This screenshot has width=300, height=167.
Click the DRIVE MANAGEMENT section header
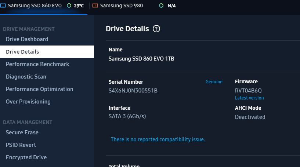point(29,29)
